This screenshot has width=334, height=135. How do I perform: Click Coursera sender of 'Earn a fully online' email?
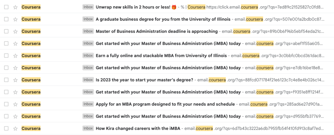click(31, 56)
